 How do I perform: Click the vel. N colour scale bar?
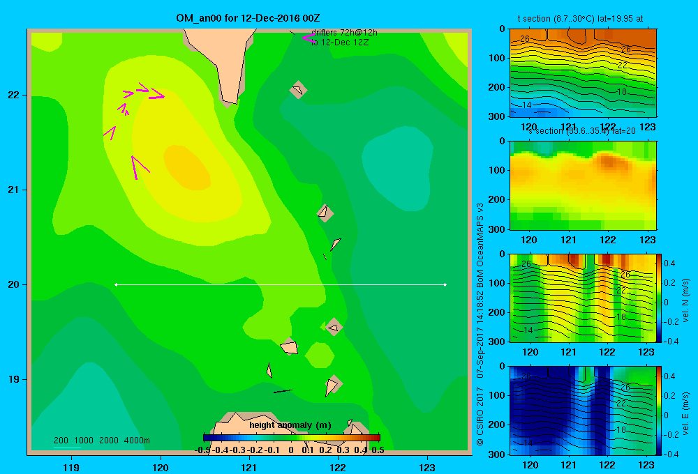659,298
